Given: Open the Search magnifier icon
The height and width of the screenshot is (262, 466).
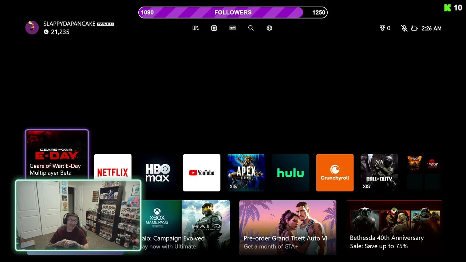Looking at the screenshot, I should [x=251, y=28].
